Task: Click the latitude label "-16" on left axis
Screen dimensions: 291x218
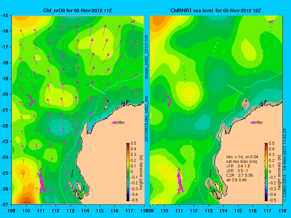Action: [x=4, y=31]
